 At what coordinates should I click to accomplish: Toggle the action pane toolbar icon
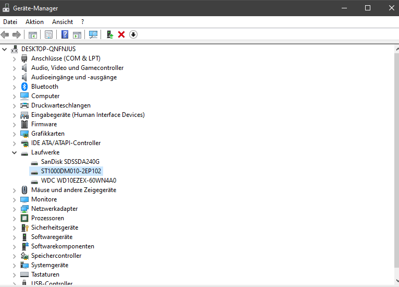tap(77, 34)
